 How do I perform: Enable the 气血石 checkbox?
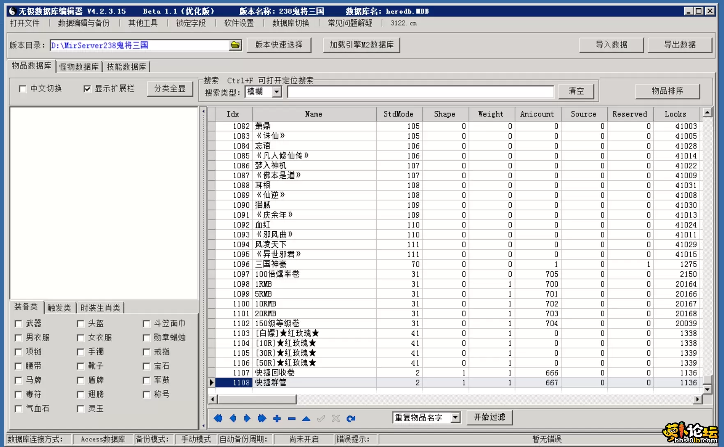click(18, 409)
